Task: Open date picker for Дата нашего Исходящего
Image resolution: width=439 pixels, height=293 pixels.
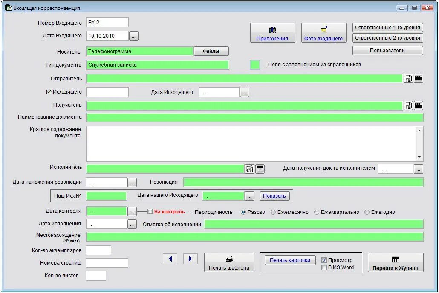Action: [249, 196]
